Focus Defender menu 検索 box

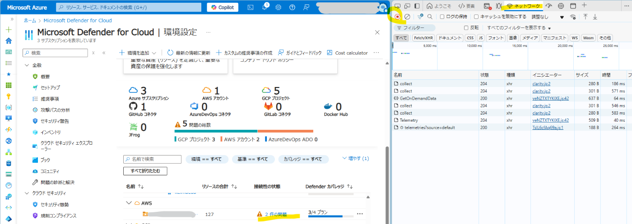[55, 53]
